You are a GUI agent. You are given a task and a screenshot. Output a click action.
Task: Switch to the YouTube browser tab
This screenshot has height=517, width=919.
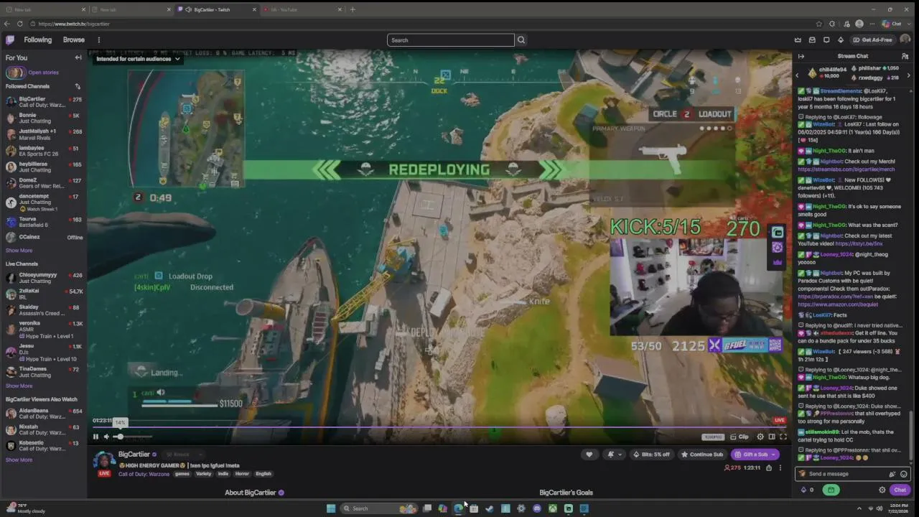pyautogui.click(x=302, y=9)
